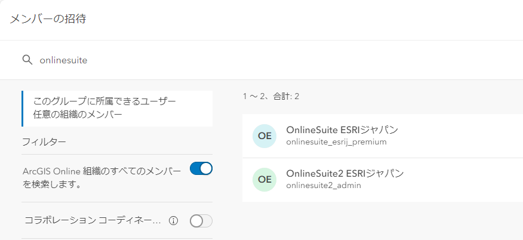Click the green OE avatar for OnlineSuite2
This screenshot has height=240, width=523.
[264, 180]
